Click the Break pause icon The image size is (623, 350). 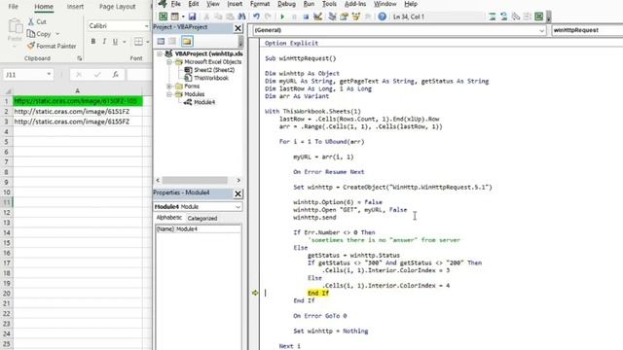[294, 17]
